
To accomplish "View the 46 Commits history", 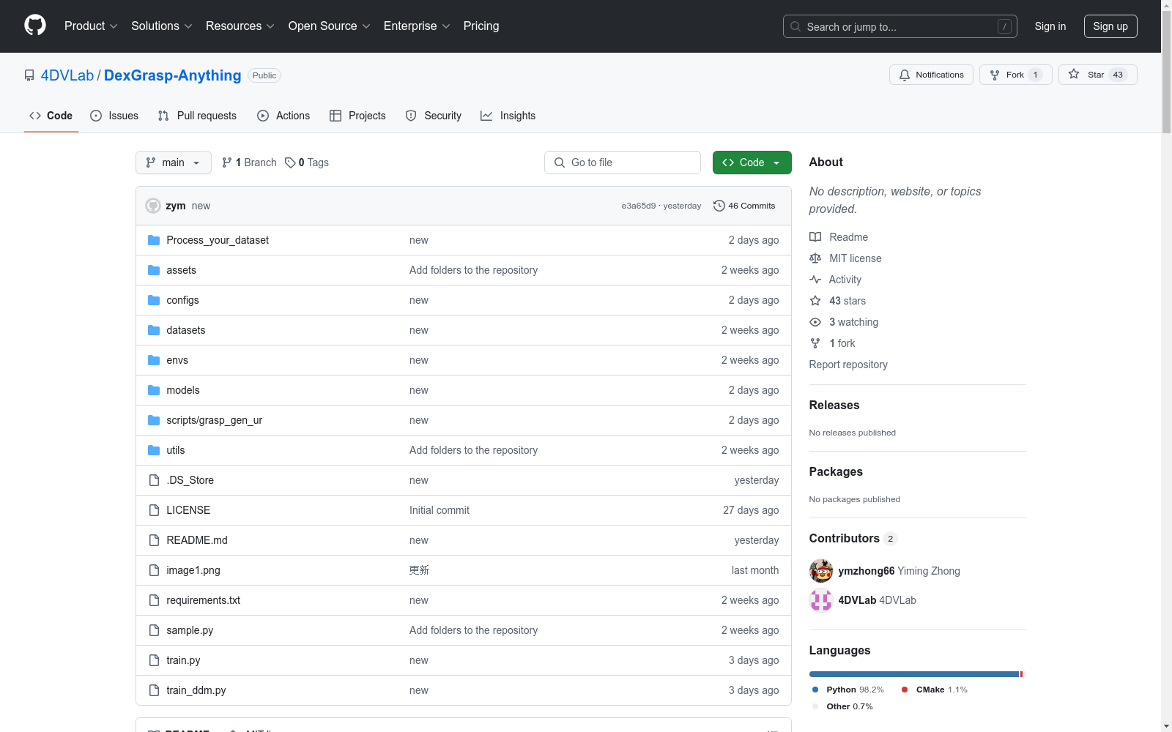I will (x=744, y=206).
